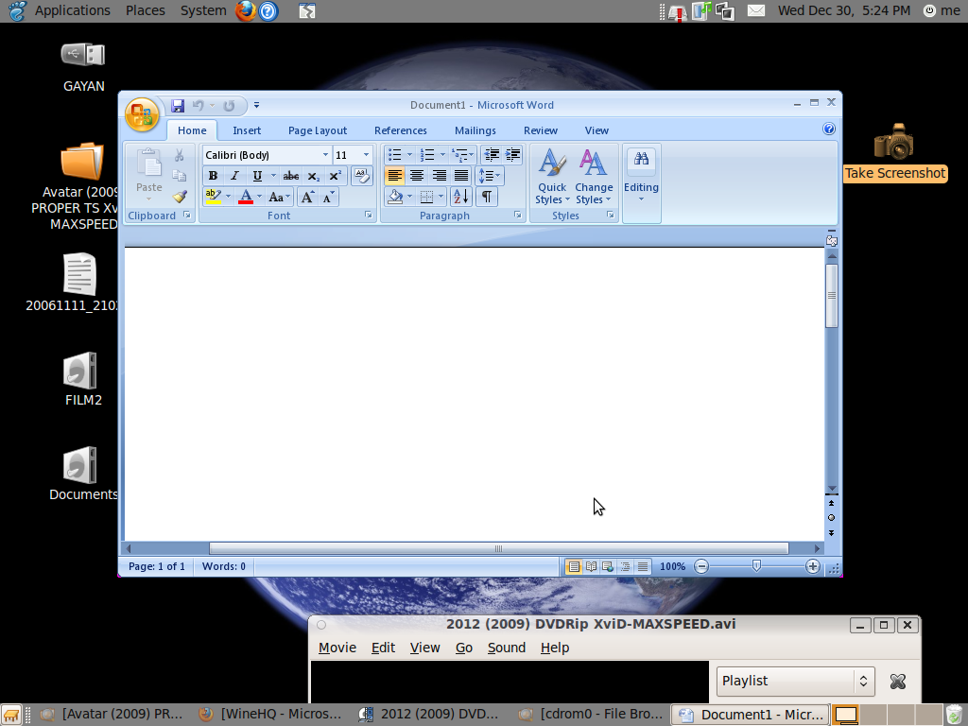Image resolution: width=968 pixels, height=726 pixels.
Task: Open the Sound menu in movie player
Action: (x=507, y=648)
